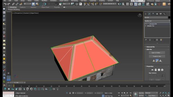This screenshot has width=173, height=97.
Task: Open the Motion panel icon
Action: (157, 14)
